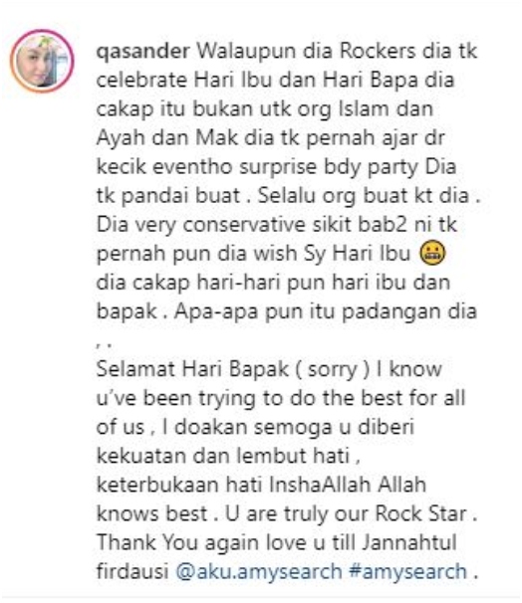This screenshot has height=603, width=522.
Task: Click the text ( sorry ) in caption
Action: point(333,369)
